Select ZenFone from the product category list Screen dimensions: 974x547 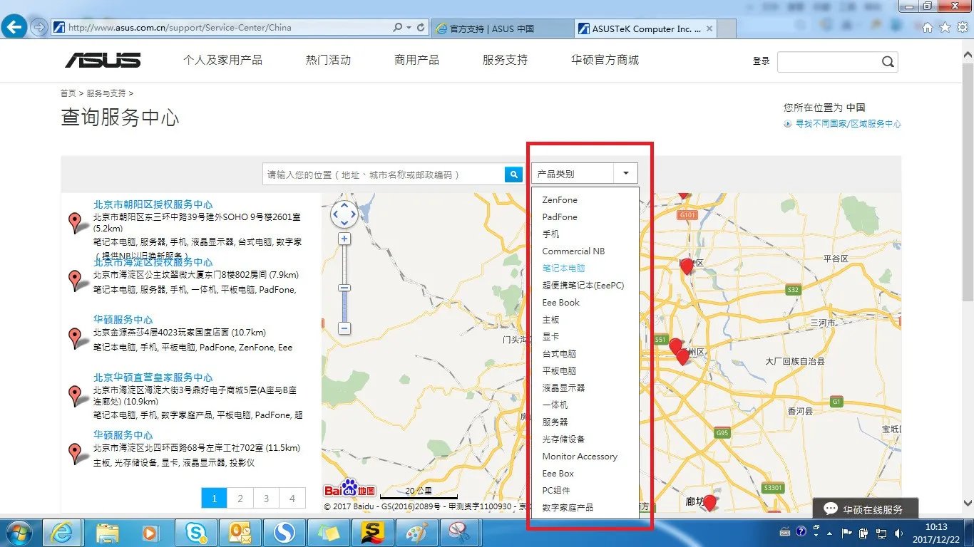(560, 200)
